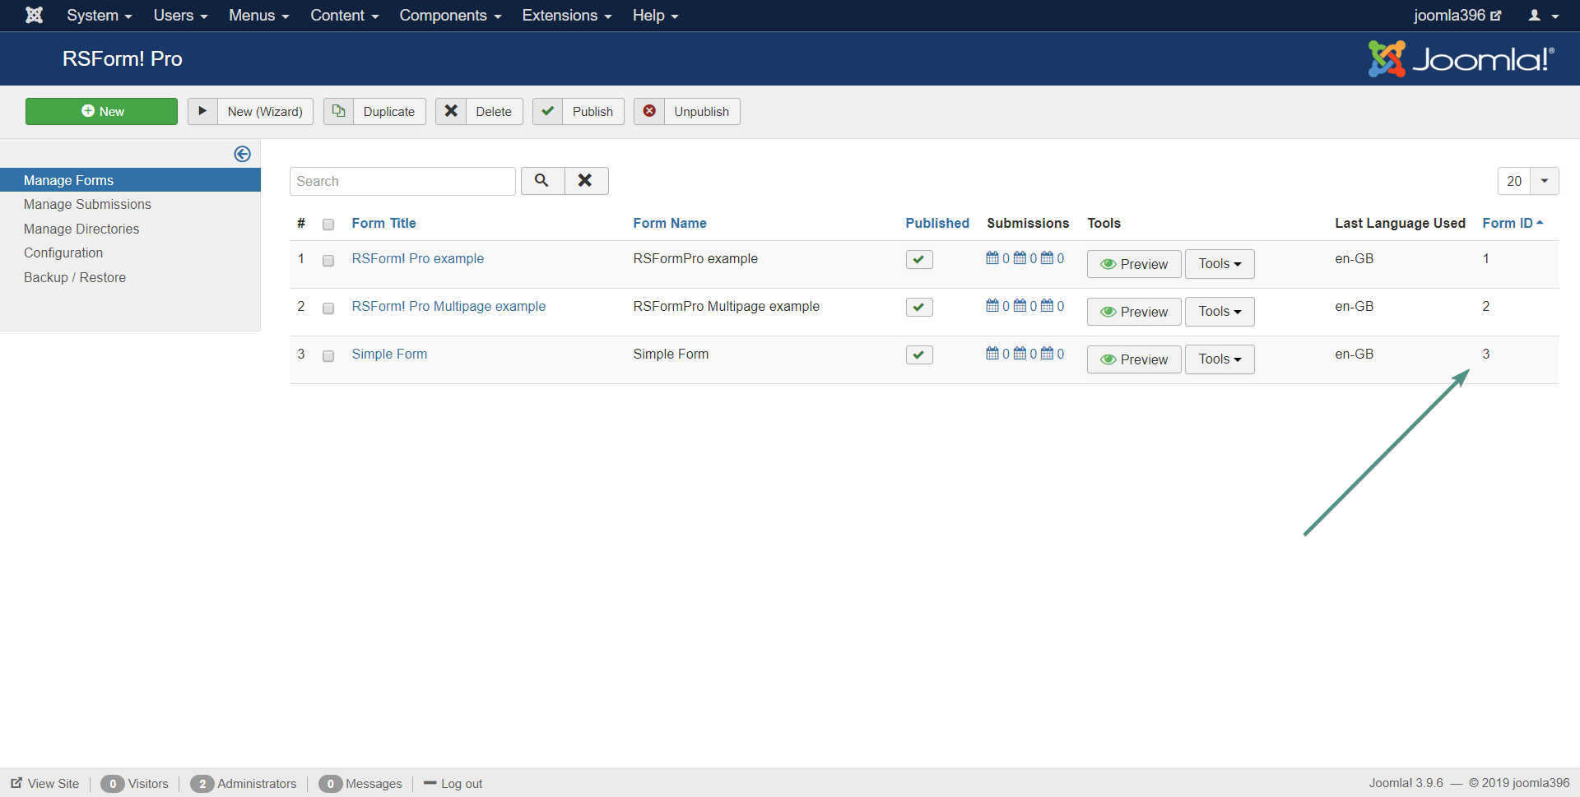This screenshot has height=797, width=1580.
Task: Open the Manage Submissions sidebar link
Action: (x=87, y=204)
